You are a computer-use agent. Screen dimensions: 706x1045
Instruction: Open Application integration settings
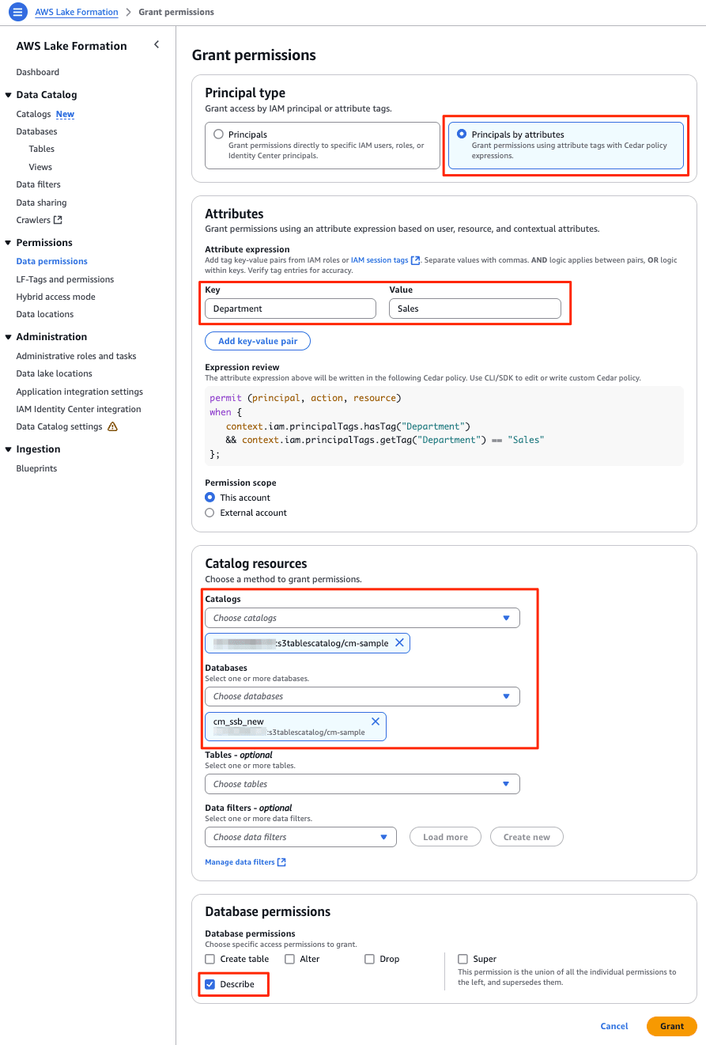79,392
